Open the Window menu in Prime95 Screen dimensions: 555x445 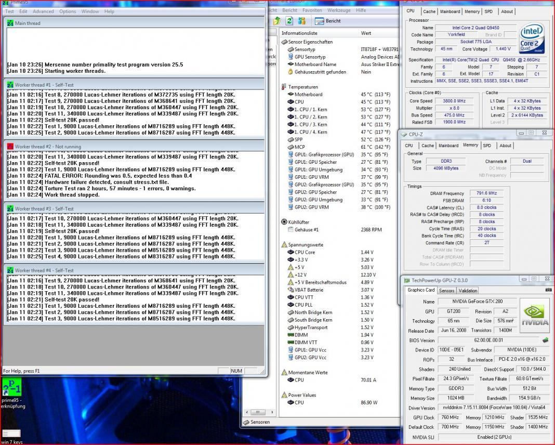[x=90, y=11]
